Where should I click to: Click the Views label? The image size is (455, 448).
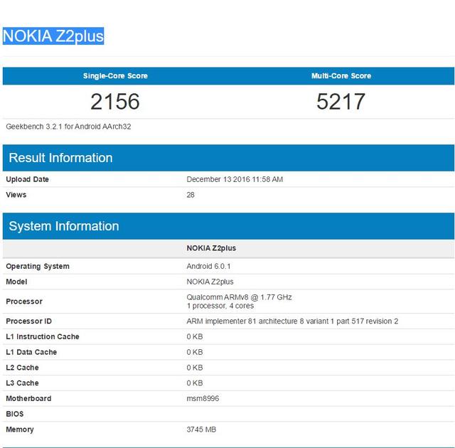point(16,195)
